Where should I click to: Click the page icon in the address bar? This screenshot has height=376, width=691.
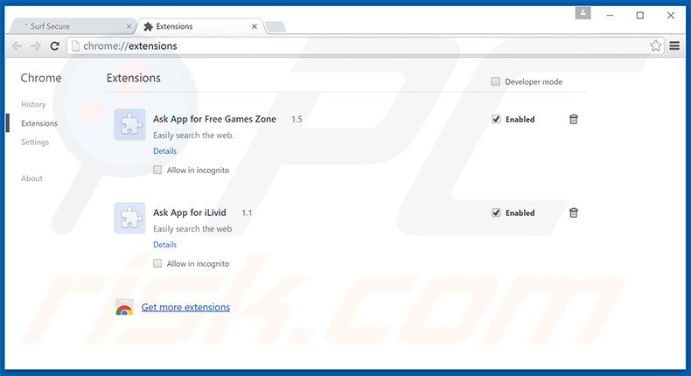point(75,45)
